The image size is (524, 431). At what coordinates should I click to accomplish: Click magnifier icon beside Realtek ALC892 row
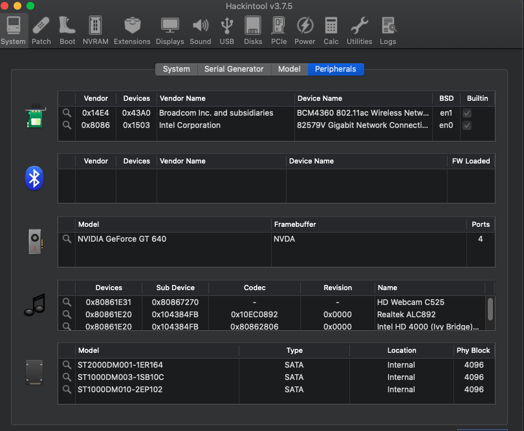[67, 315]
